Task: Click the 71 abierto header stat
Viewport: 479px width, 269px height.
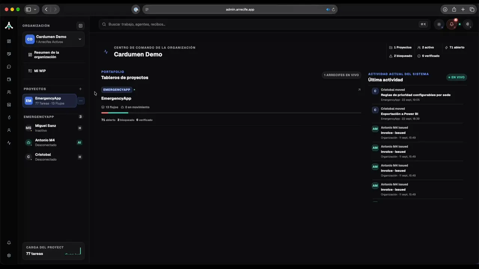Action: coord(455,47)
